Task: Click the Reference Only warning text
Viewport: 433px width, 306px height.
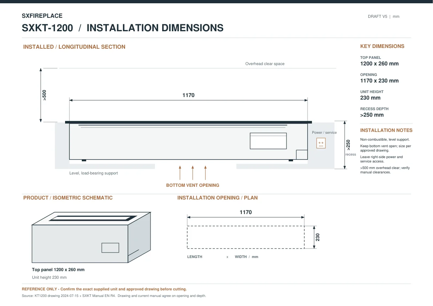Action: (x=104, y=289)
